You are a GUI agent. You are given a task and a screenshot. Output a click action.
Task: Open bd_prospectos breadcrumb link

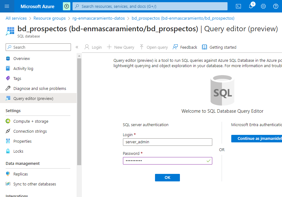(x=183, y=18)
